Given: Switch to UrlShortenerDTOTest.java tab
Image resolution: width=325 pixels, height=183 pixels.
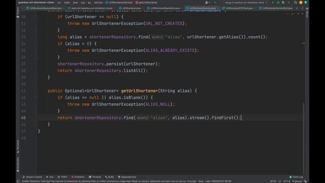Looking at the screenshot, I should pos(237,8).
